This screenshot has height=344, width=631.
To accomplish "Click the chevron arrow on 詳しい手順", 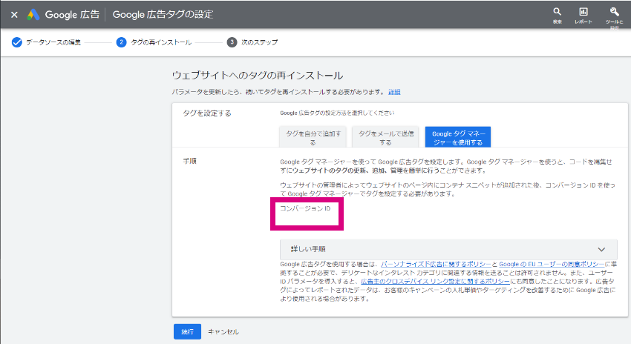I will tap(601, 250).
